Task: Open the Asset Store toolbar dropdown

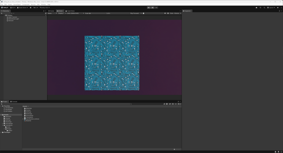Action: pos(22,7)
